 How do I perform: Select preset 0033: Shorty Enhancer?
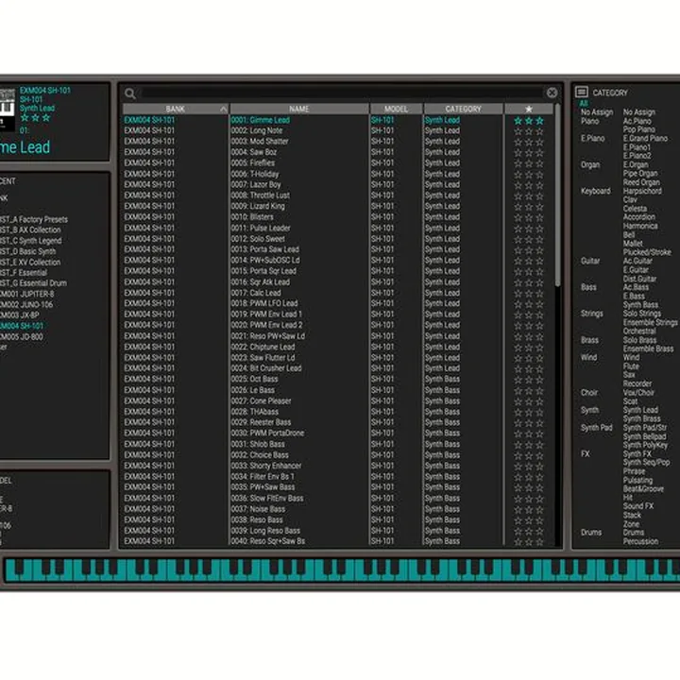[x=266, y=466]
